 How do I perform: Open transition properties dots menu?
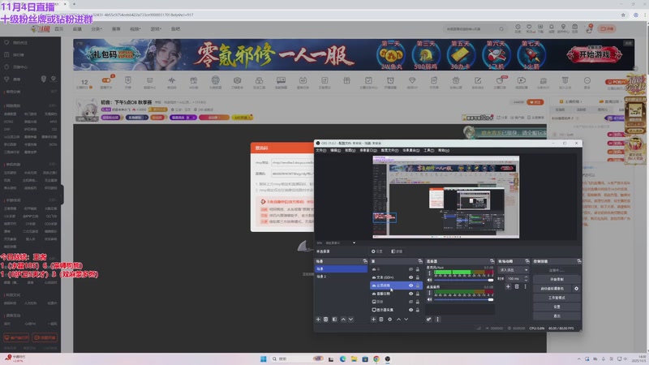click(x=525, y=286)
